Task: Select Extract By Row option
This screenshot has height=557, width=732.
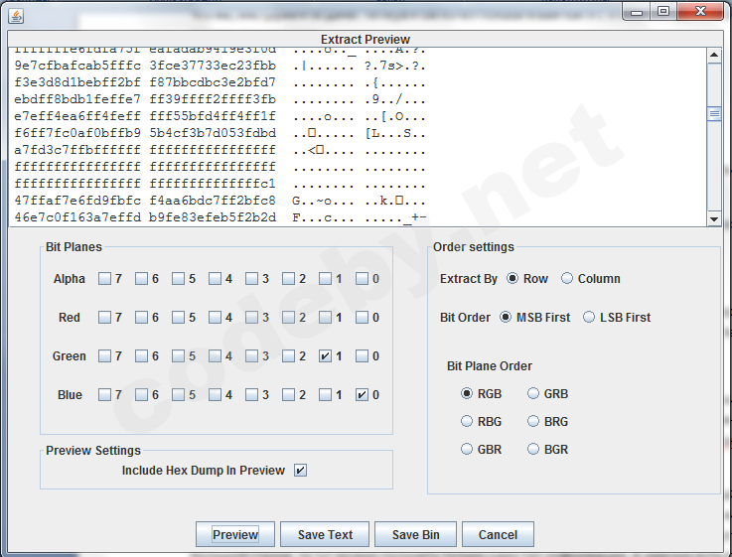Action: click(512, 278)
